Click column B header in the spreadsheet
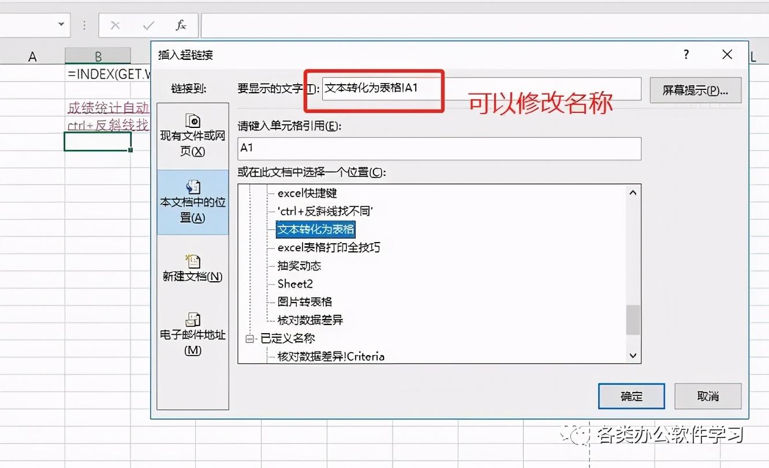Viewport: 769px width, 468px height. (98, 56)
